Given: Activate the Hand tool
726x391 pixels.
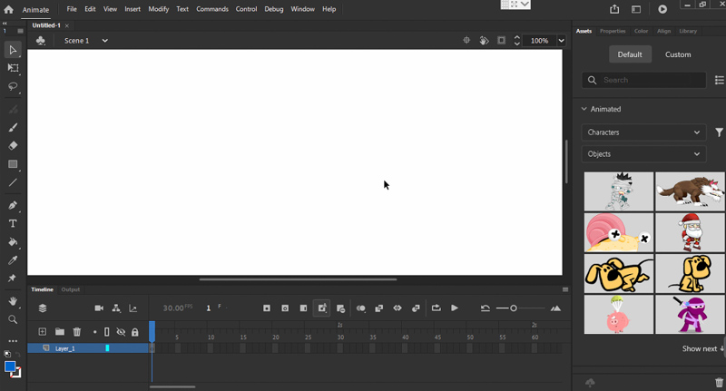Looking at the screenshot, I should click(13, 300).
